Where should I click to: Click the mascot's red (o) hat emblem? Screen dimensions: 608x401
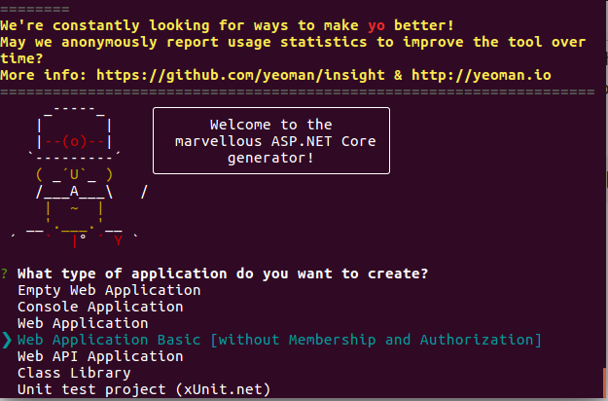click(x=74, y=141)
